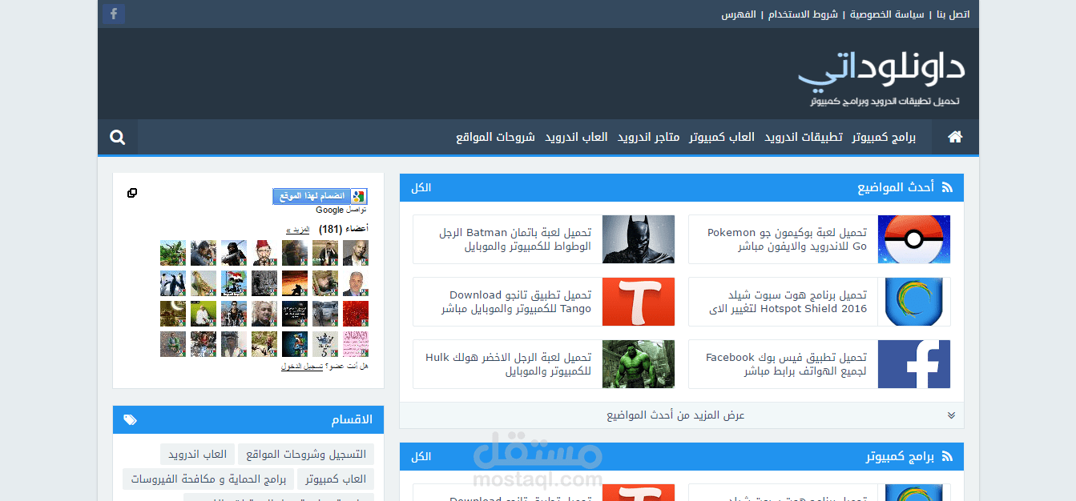
Task: Select العاب اندرويد category tag
Action: click(x=197, y=454)
